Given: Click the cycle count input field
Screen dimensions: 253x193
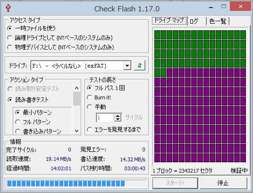Looking at the screenshot, I should click(105, 117).
